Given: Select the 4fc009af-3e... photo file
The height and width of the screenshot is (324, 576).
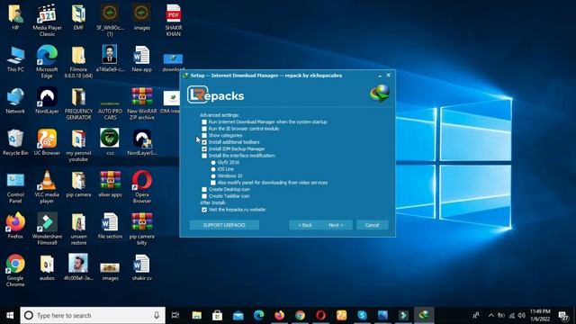Looking at the screenshot, I should (78, 268).
